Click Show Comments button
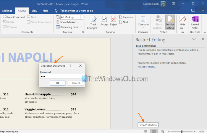The image size is (207, 133). click(39, 22)
